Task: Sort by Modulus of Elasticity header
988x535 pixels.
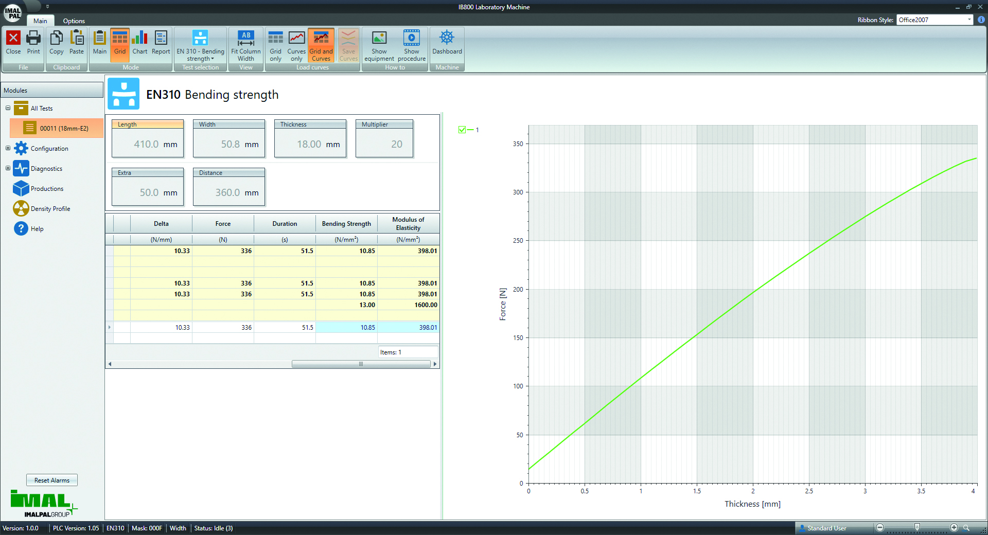Action: click(x=408, y=224)
